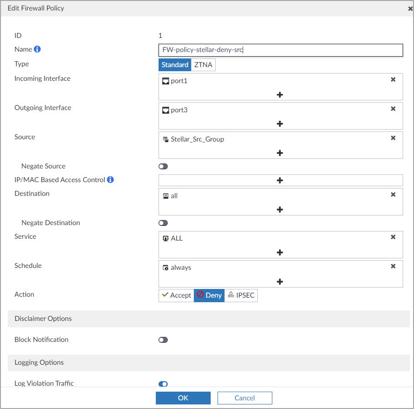414x409 pixels.
Task: Set Action to Accept
Action: [176, 295]
